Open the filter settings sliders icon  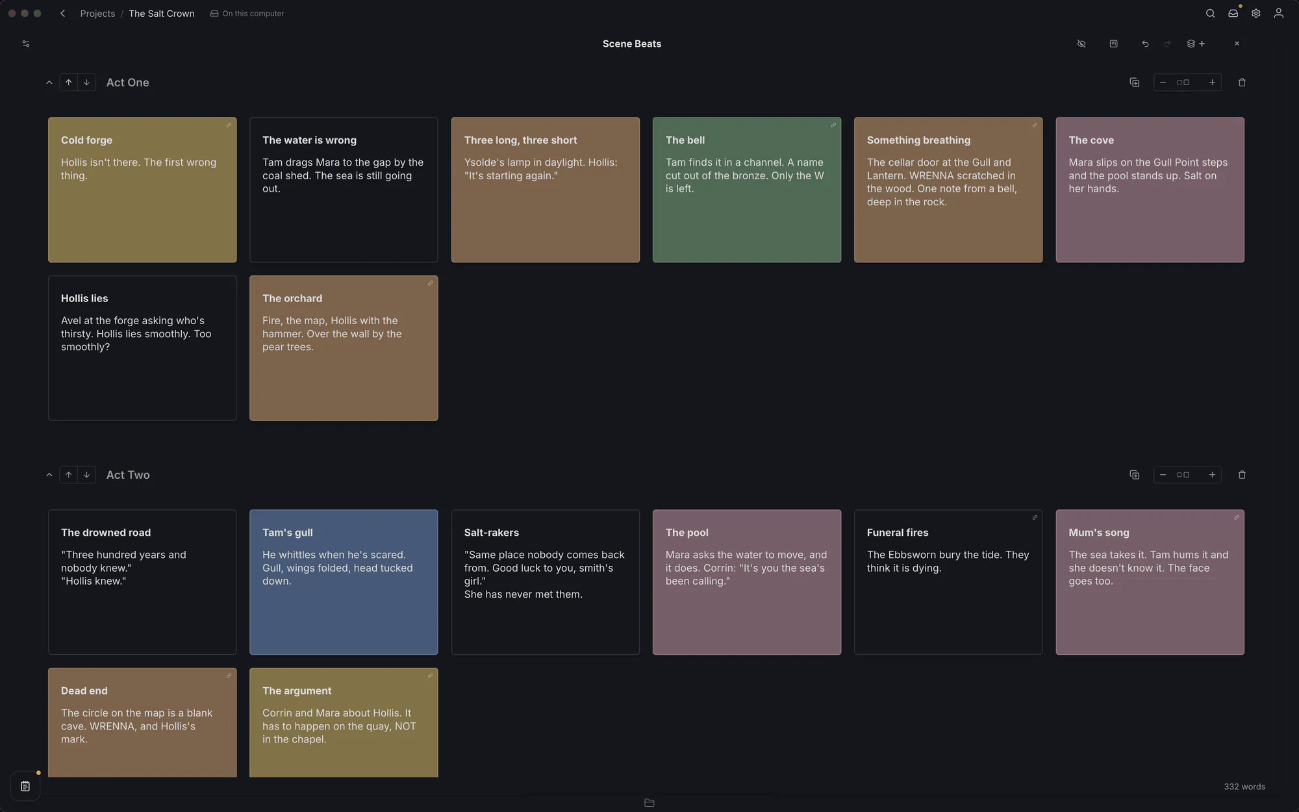click(x=26, y=44)
